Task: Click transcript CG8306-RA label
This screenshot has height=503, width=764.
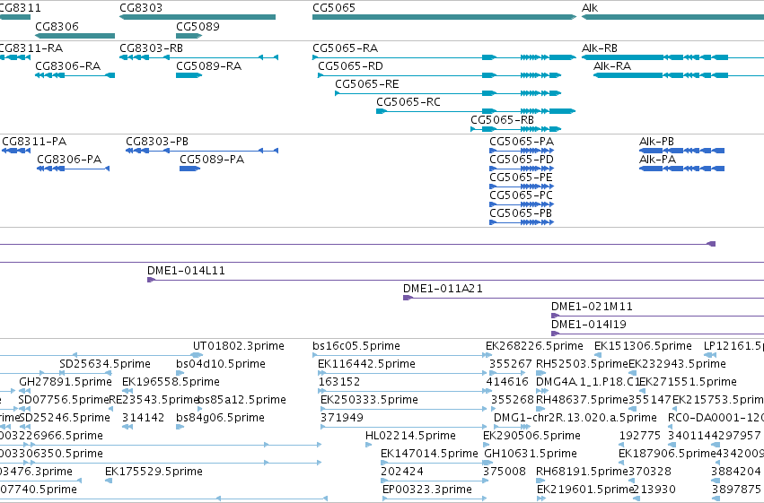Action: coord(67,66)
